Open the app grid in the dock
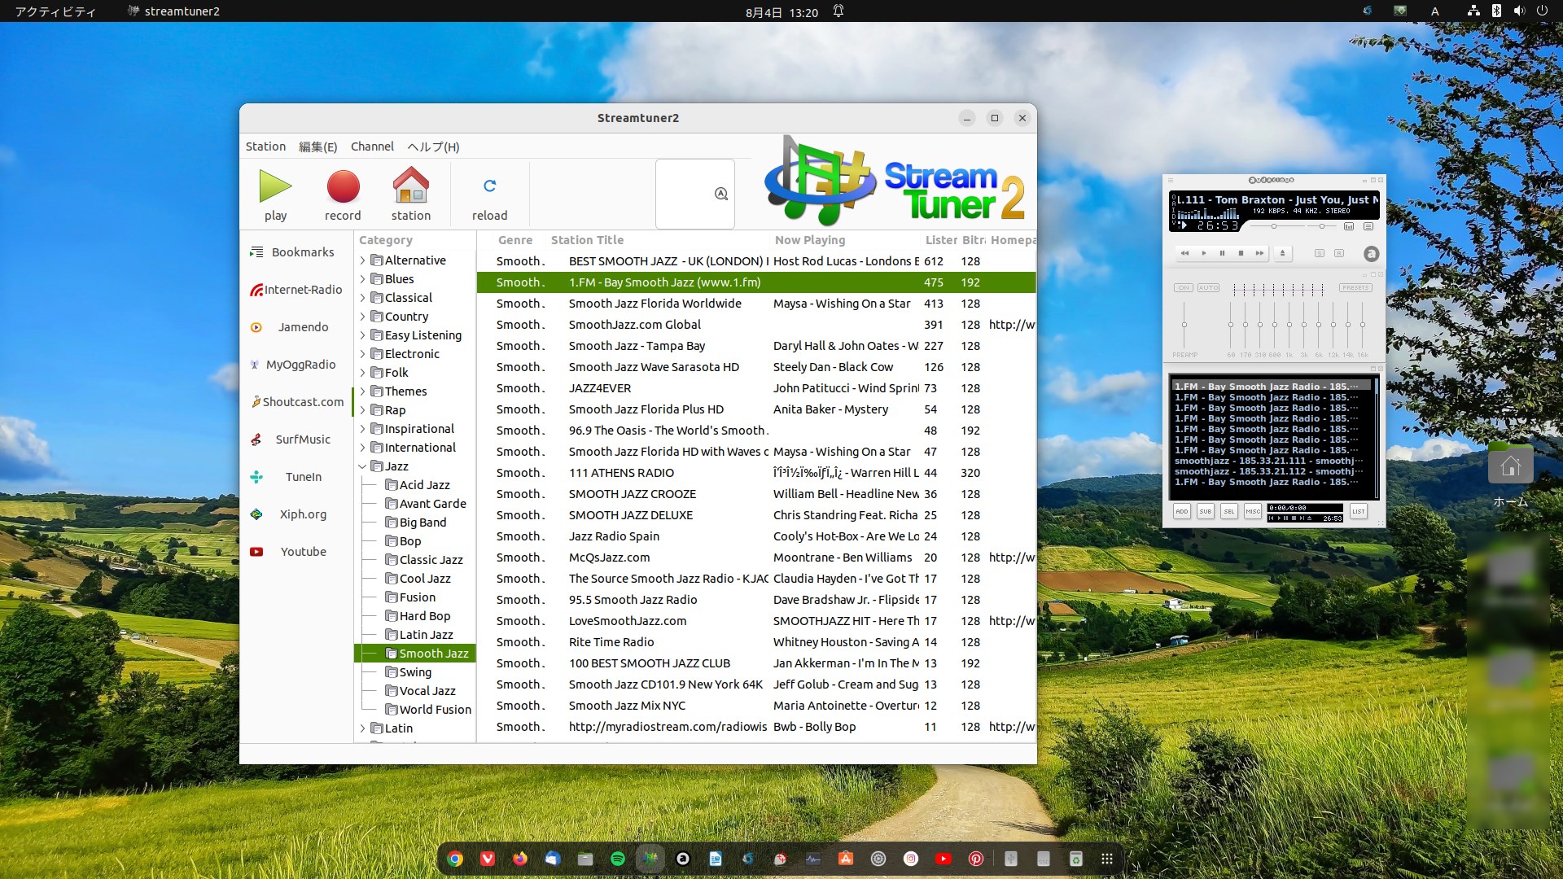This screenshot has height=879, width=1563. [1107, 859]
